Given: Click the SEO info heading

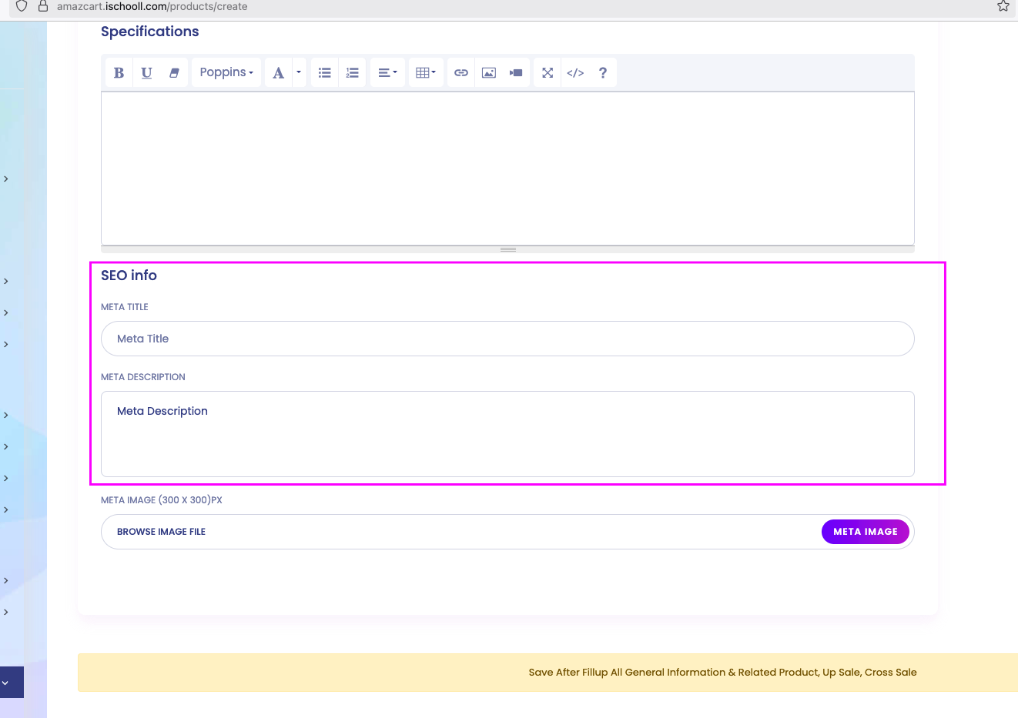Looking at the screenshot, I should coord(129,276).
